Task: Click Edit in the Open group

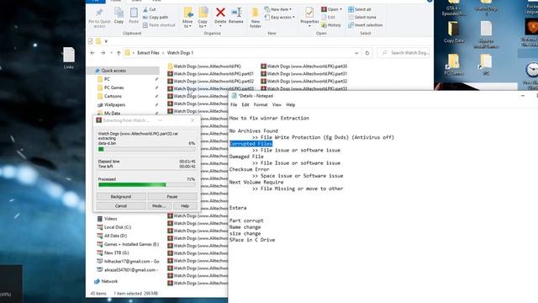Action: point(328,17)
